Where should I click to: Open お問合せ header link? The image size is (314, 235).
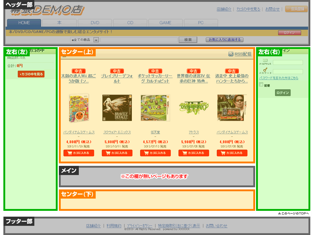click(273, 9)
